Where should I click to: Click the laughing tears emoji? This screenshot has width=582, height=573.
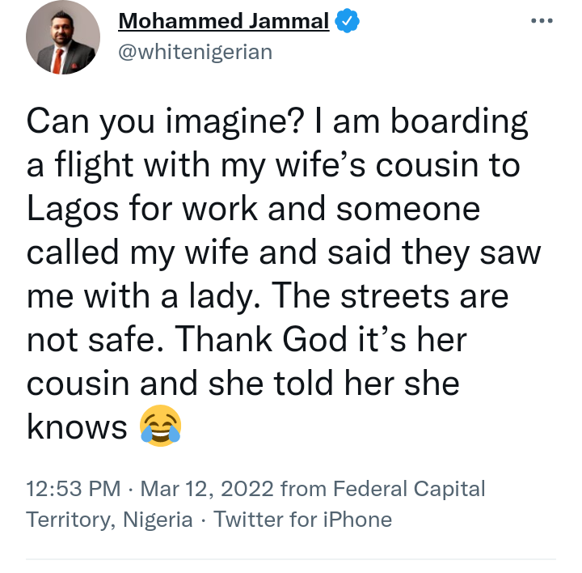pos(160,427)
